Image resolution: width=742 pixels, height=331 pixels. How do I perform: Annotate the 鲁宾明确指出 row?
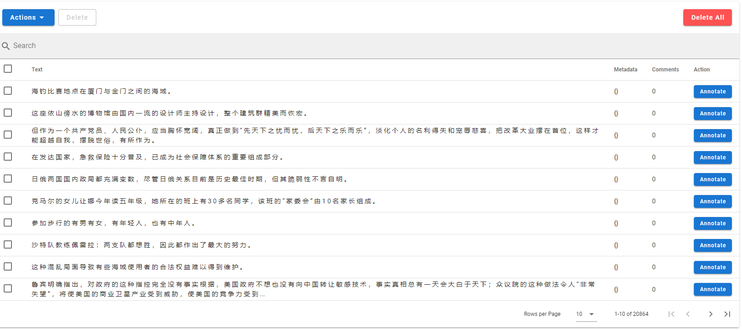pos(713,289)
